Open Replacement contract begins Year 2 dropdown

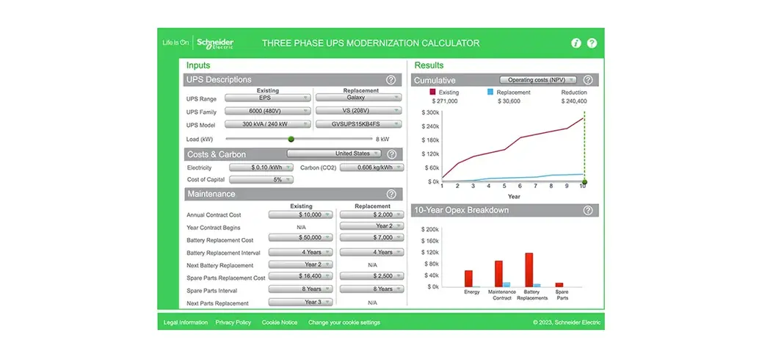[371, 226]
